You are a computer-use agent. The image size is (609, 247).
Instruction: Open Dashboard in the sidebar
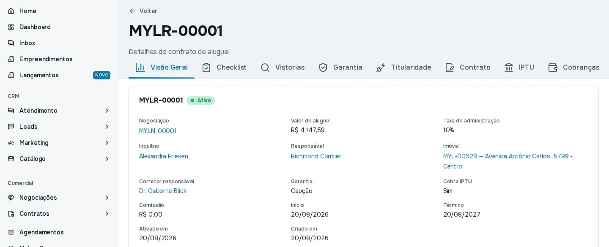[59, 27]
